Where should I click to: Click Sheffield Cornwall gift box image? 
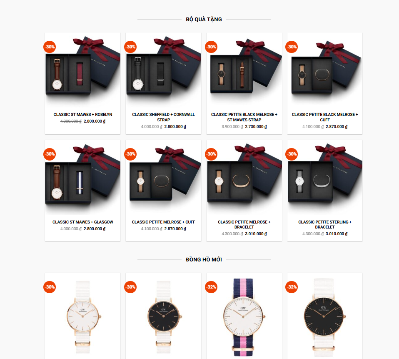(x=163, y=69)
